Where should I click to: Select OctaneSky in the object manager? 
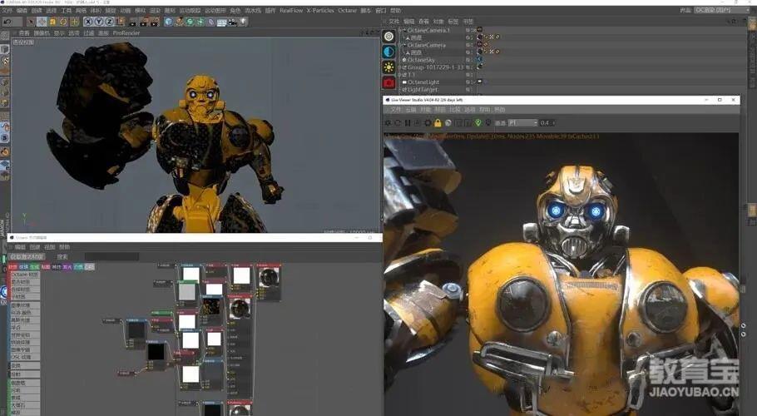[x=421, y=60]
